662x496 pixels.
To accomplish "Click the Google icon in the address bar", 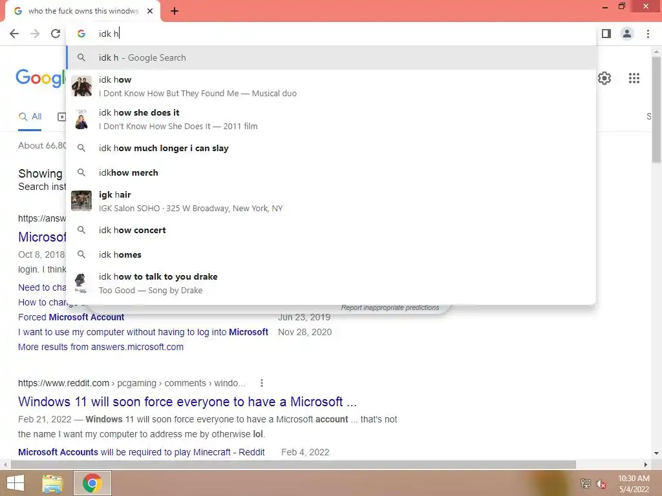I will (81, 34).
